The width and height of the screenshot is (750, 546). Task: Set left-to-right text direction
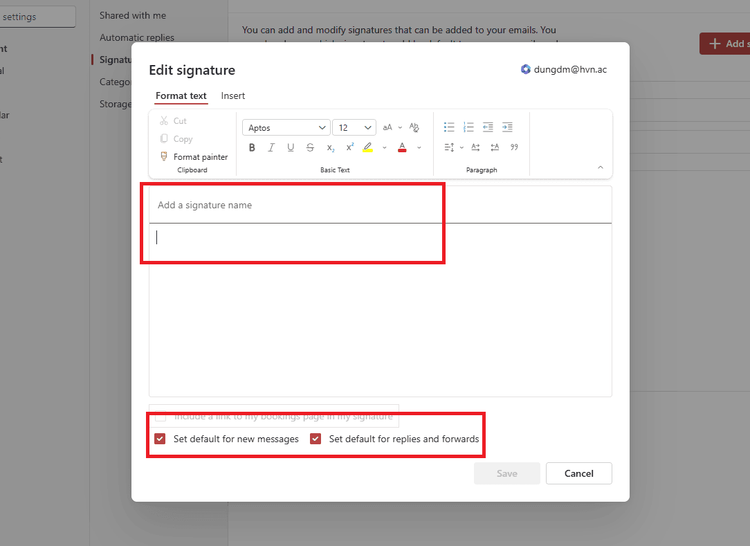coord(475,147)
